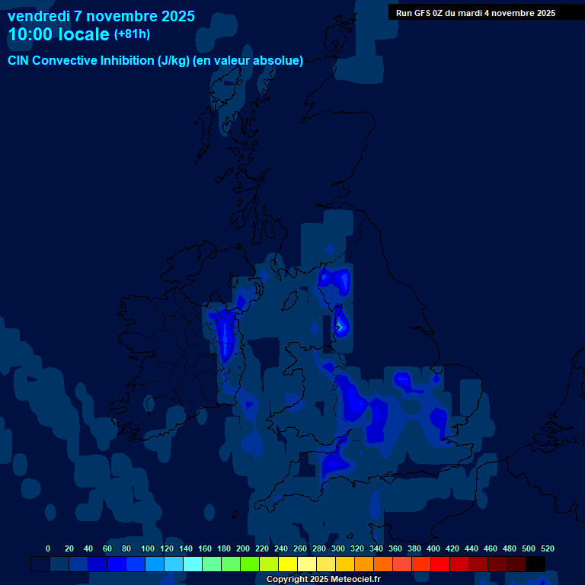Image resolution: width=585 pixels, height=585 pixels.
Task: Click the legend swatch between 80 and 100
Action: [x=136, y=564]
